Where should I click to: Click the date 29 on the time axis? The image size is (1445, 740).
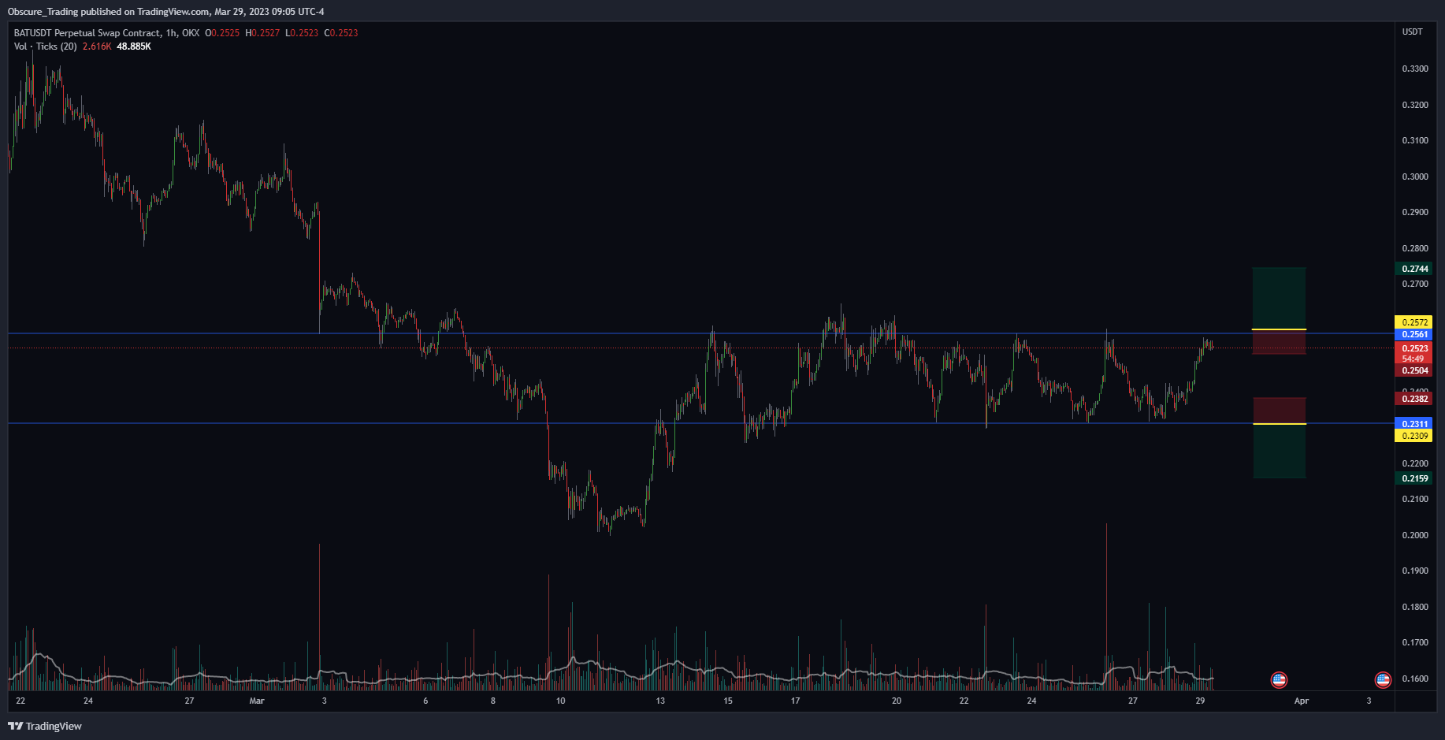pyautogui.click(x=1200, y=701)
